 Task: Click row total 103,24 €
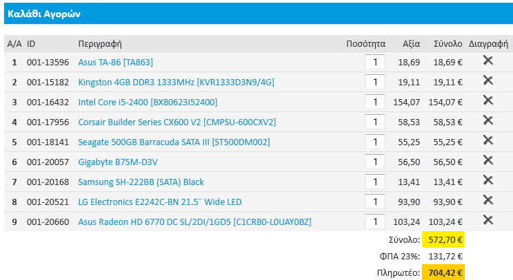pyautogui.click(x=445, y=222)
